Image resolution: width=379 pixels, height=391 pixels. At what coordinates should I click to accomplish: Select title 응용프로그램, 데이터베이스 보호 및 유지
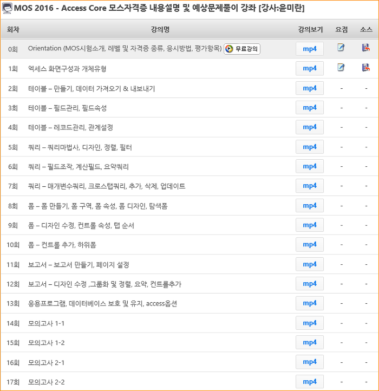[x=102, y=303]
